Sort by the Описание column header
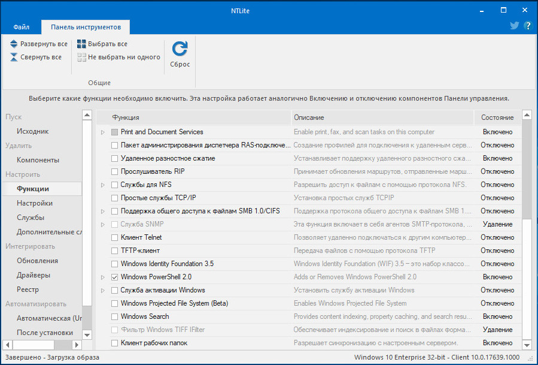Image resolution: width=538 pixels, height=365 pixels. 382,117
